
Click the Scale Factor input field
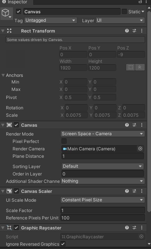coord(103,211)
